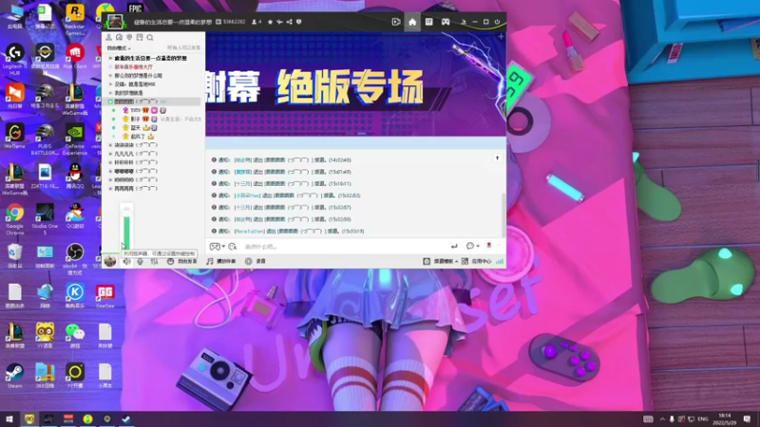This screenshot has width=760, height=427.
Task: Open the GeForce Experience desktop icon
Action: click(75, 139)
